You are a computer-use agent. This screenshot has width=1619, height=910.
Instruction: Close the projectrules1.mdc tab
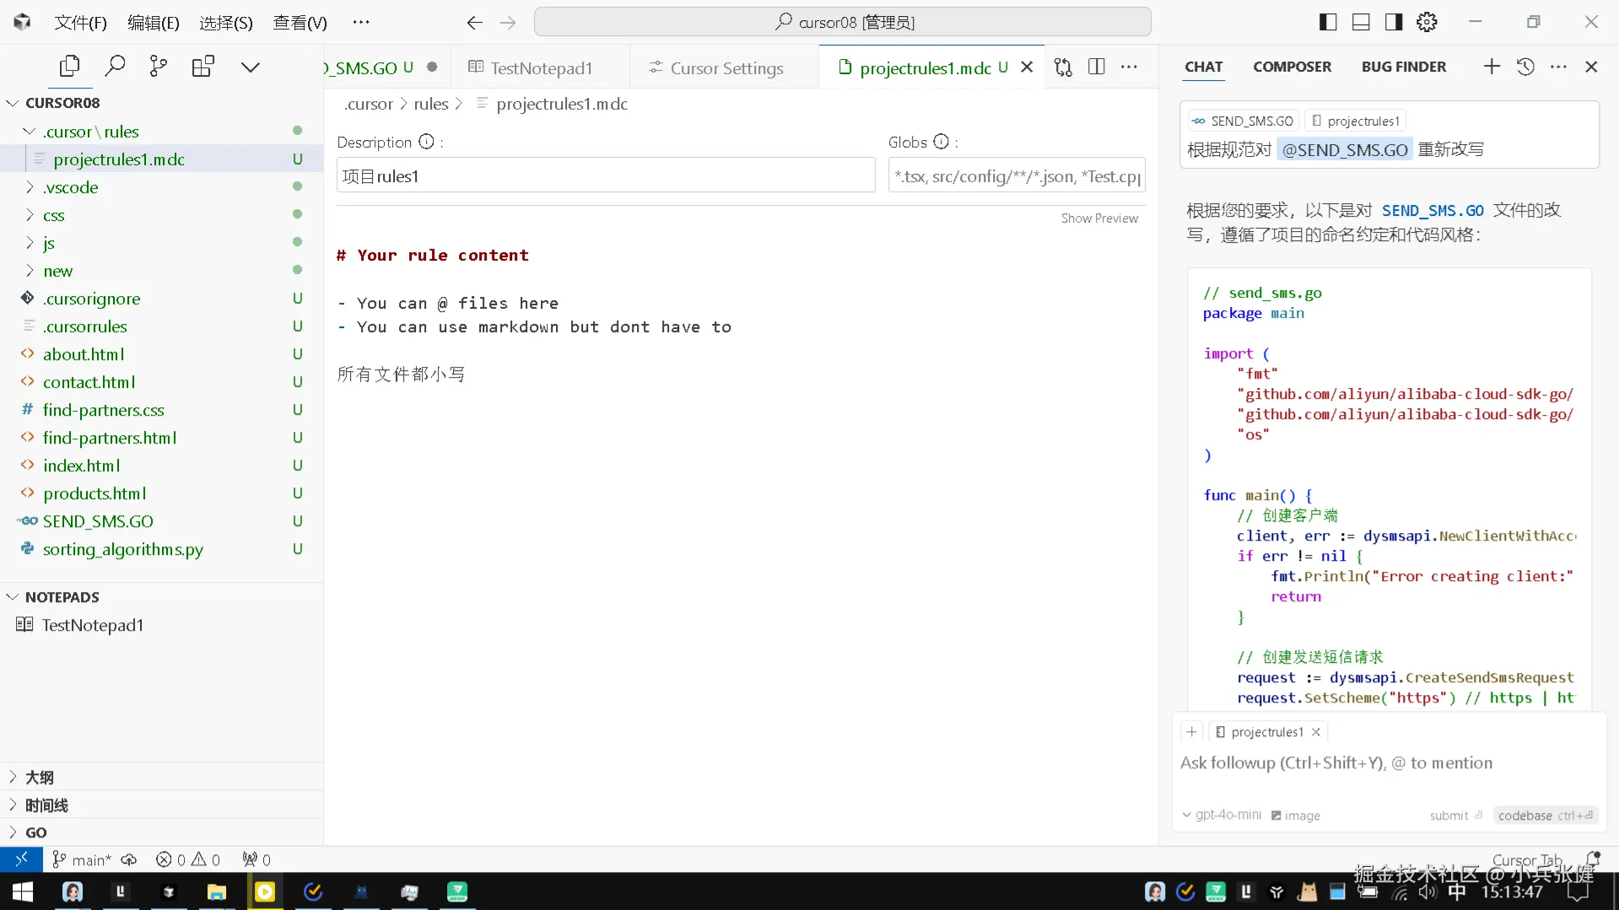(1027, 67)
